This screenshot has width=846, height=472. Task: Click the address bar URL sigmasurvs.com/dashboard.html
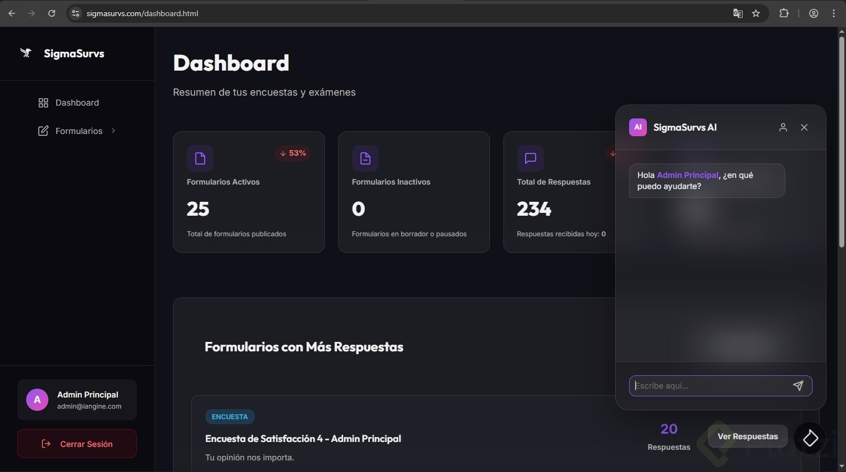(x=142, y=13)
